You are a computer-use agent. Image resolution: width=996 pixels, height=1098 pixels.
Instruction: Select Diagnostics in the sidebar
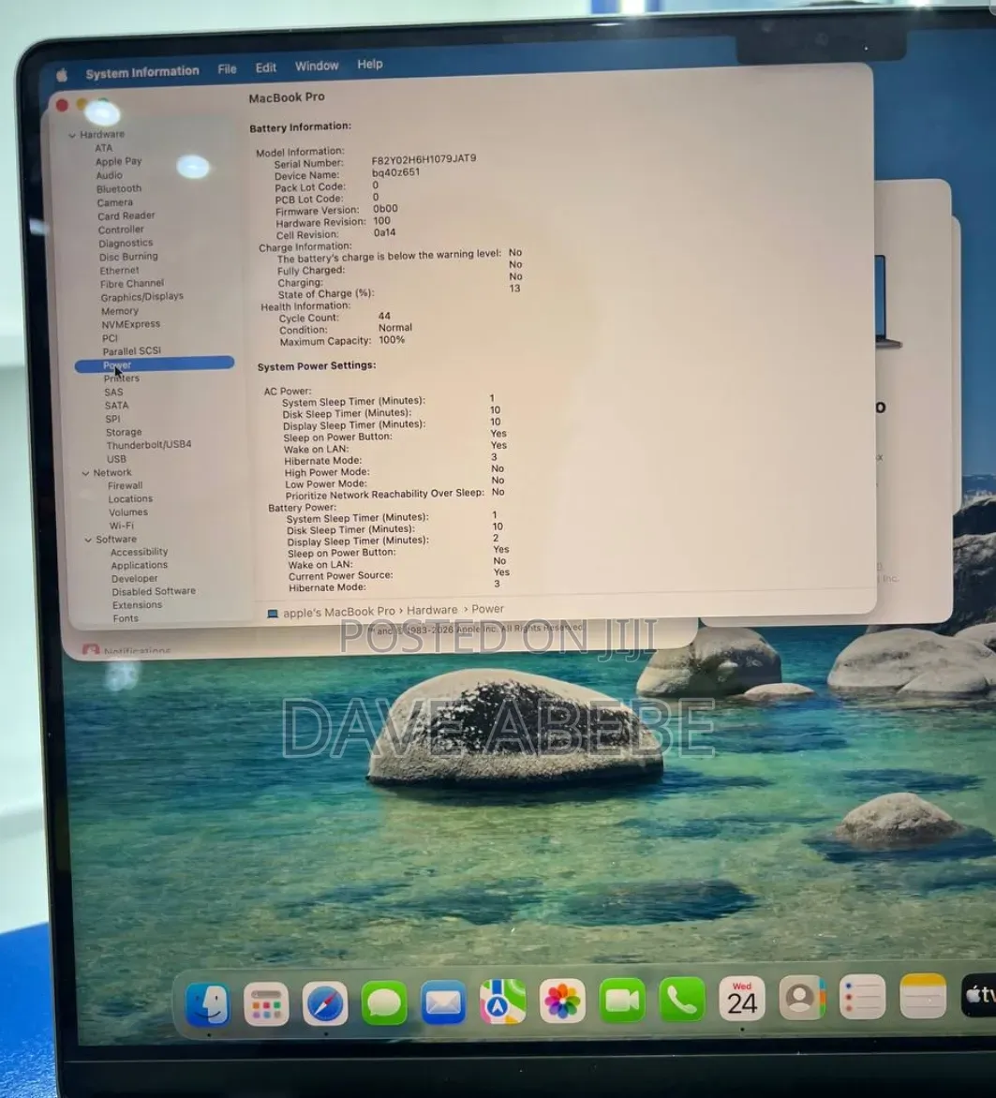point(126,243)
